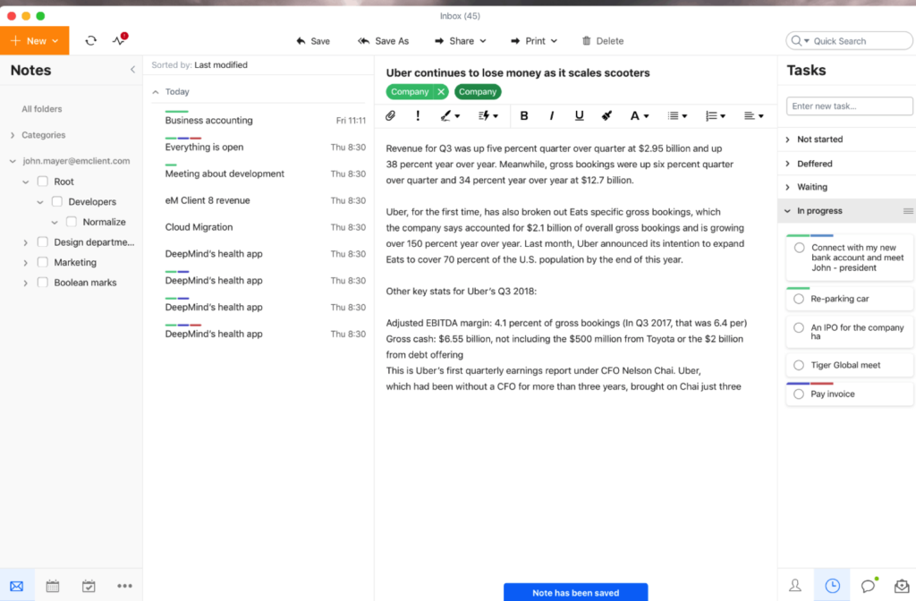Open chat bubble icon in right sidebar

coord(869,585)
